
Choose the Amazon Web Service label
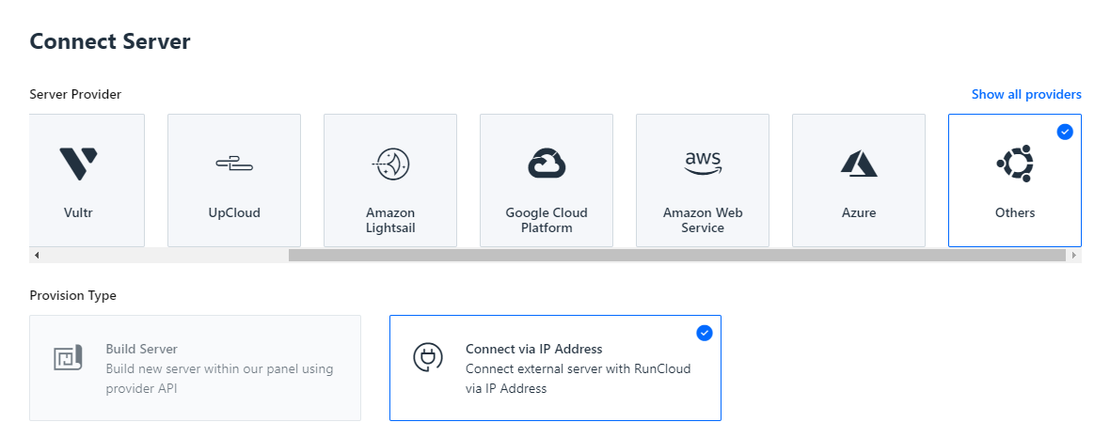click(x=703, y=220)
